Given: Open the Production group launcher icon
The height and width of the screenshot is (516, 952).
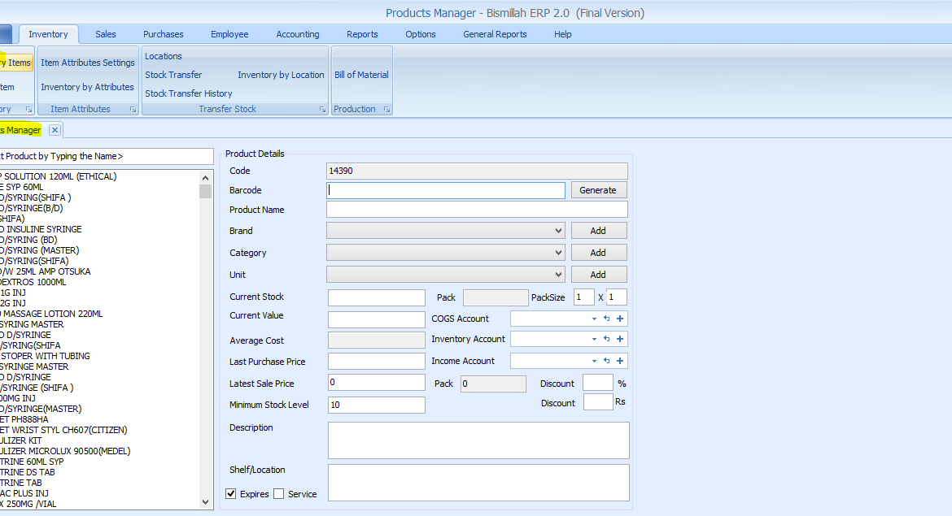Looking at the screenshot, I should click(386, 109).
